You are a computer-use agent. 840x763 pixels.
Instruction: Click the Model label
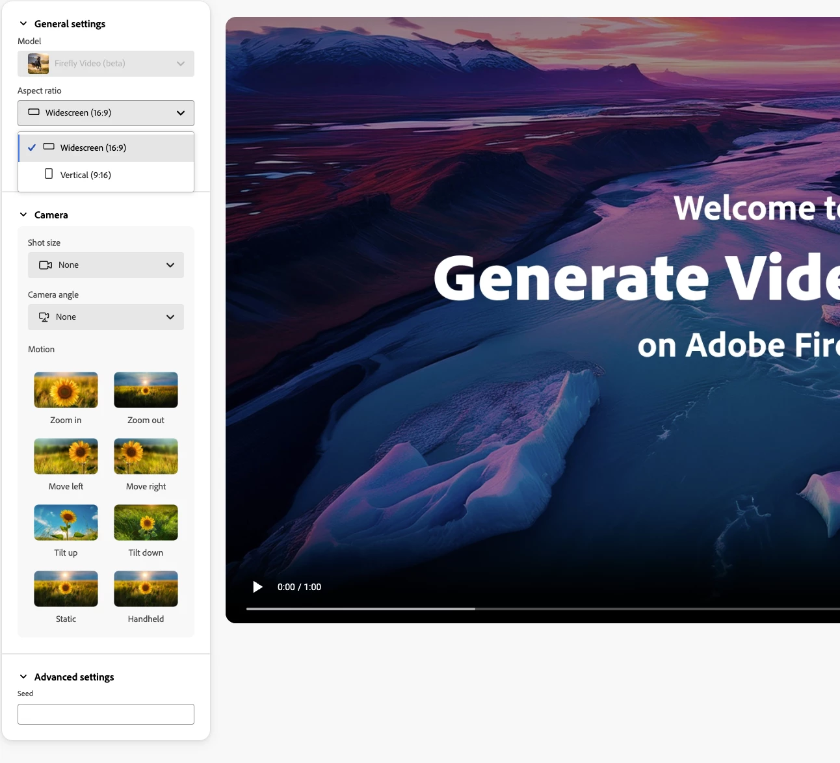[x=29, y=42]
